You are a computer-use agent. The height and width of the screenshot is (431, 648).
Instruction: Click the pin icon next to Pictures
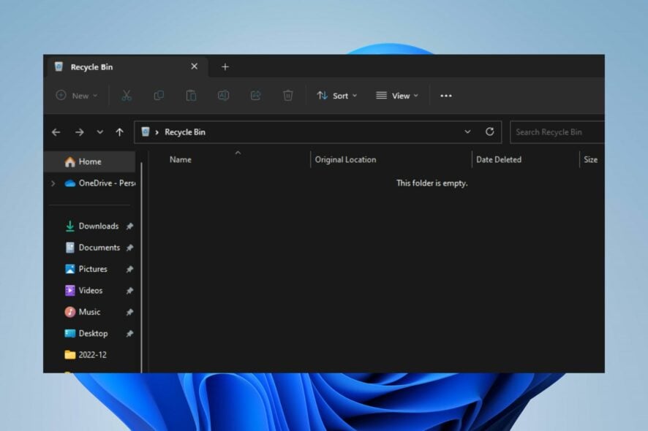pyautogui.click(x=129, y=269)
